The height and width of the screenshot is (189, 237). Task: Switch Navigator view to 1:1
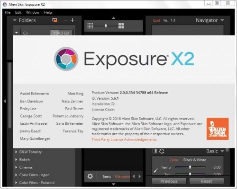173,20
